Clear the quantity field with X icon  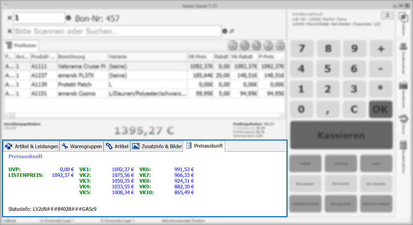click(x=9, y=18)
